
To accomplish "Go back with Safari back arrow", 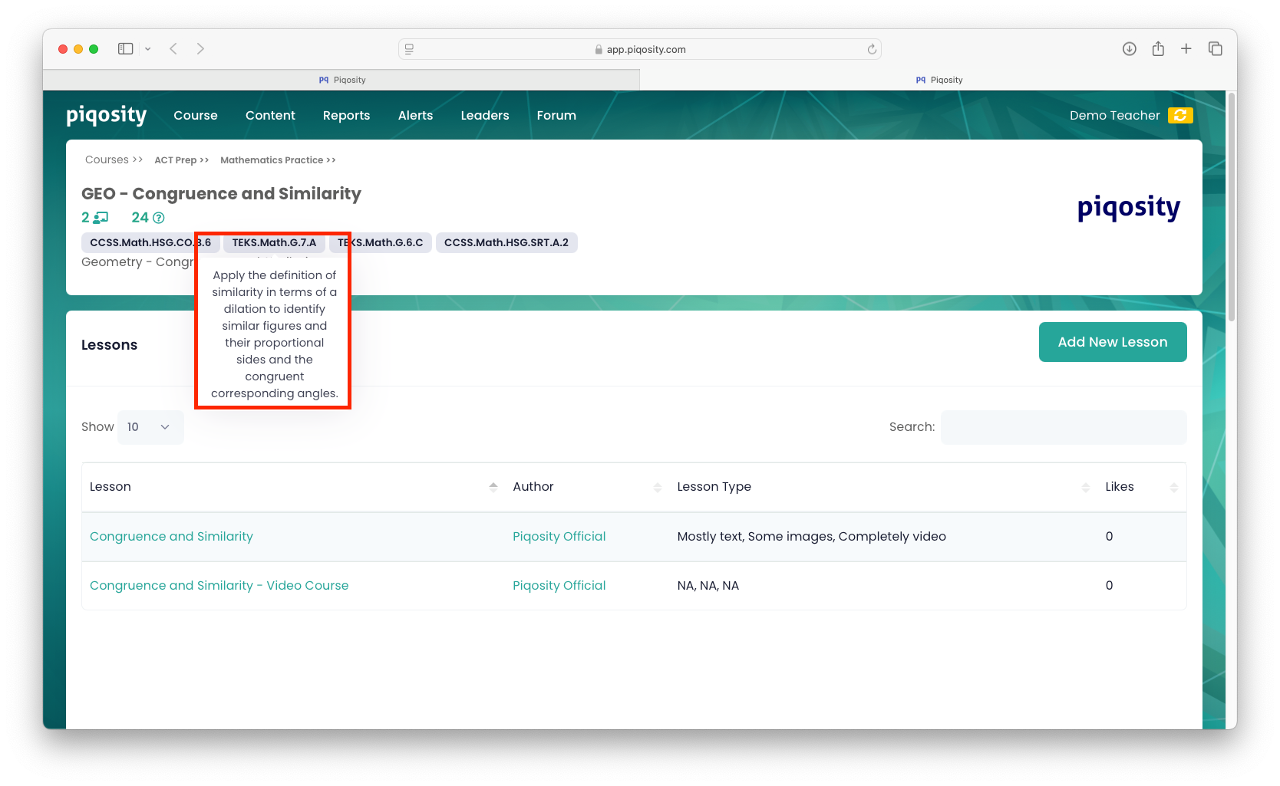I will point(173,49).
